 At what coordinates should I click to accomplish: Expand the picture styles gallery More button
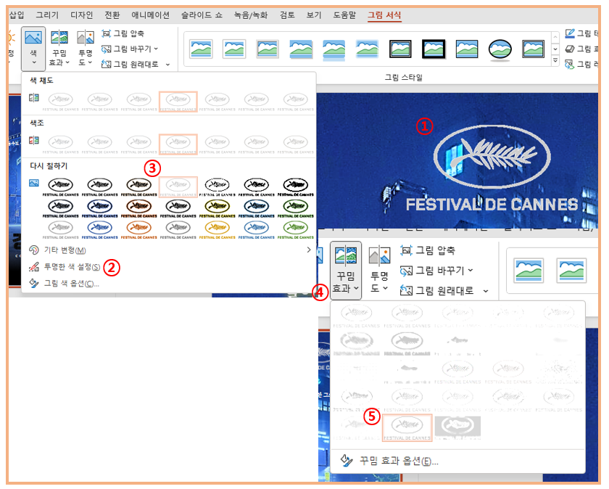pyautogui.click(x=555, y=61)
